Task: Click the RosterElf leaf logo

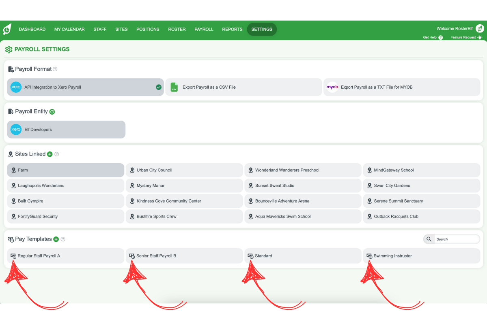Action: coord(6,29)
